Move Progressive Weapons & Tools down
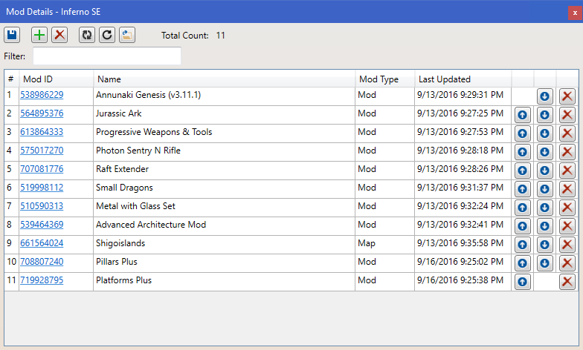 [544, 133]
